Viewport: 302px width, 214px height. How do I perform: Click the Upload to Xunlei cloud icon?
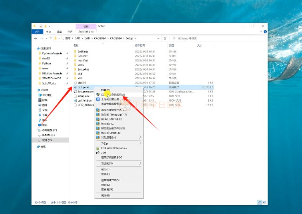(x=98, y=99)
